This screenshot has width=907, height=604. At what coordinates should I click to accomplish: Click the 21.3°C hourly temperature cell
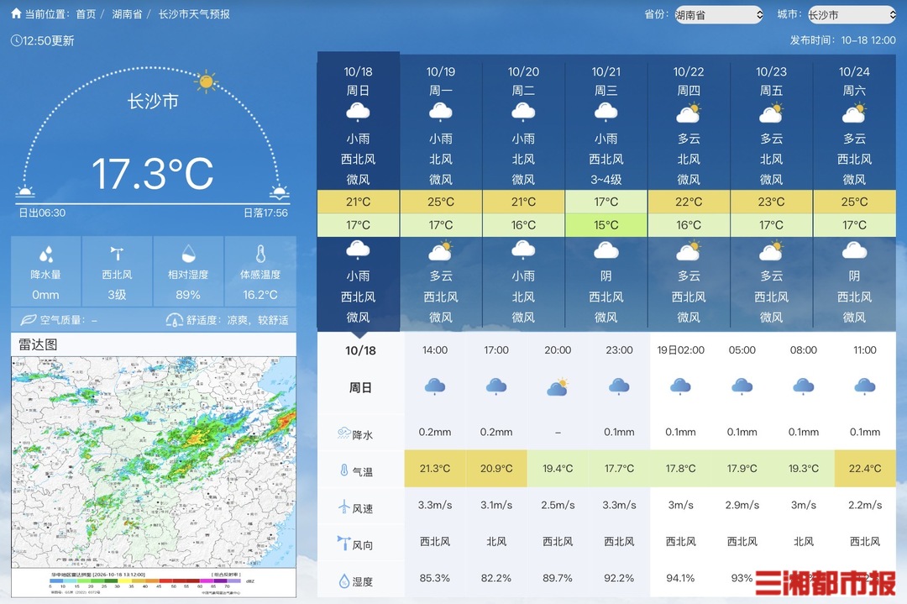435,469
